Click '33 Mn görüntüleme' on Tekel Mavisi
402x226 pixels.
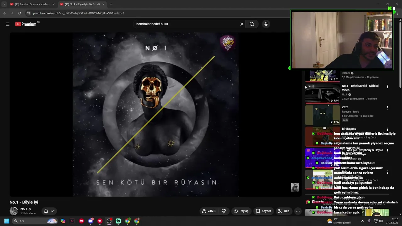tap(353, 99)
